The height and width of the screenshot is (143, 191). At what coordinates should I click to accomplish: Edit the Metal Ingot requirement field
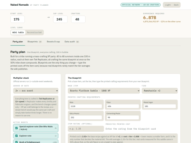[x=160, y=106]
